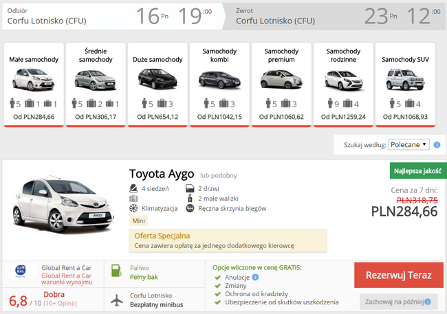The height and width of the screenshot is (314, 447).
Task: Click the white Aygo image in Małe samochody
Action: click(x=34, y=79)
